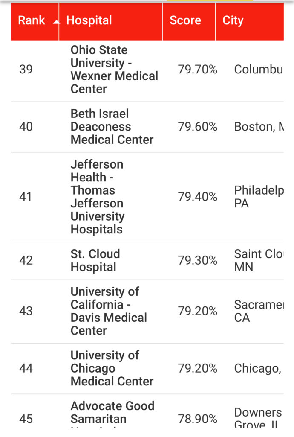Click the 79.60% score cell

[197, 127]
